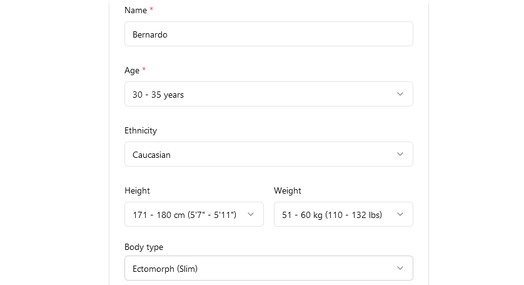
Task: Click the Body type label
Action: click(x=144, y=247)
